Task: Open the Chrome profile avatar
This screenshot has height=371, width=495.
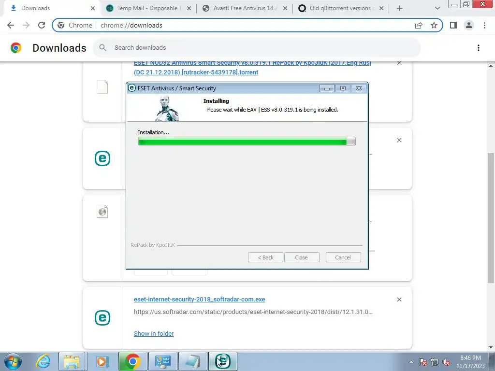Action: pos(469,25)
